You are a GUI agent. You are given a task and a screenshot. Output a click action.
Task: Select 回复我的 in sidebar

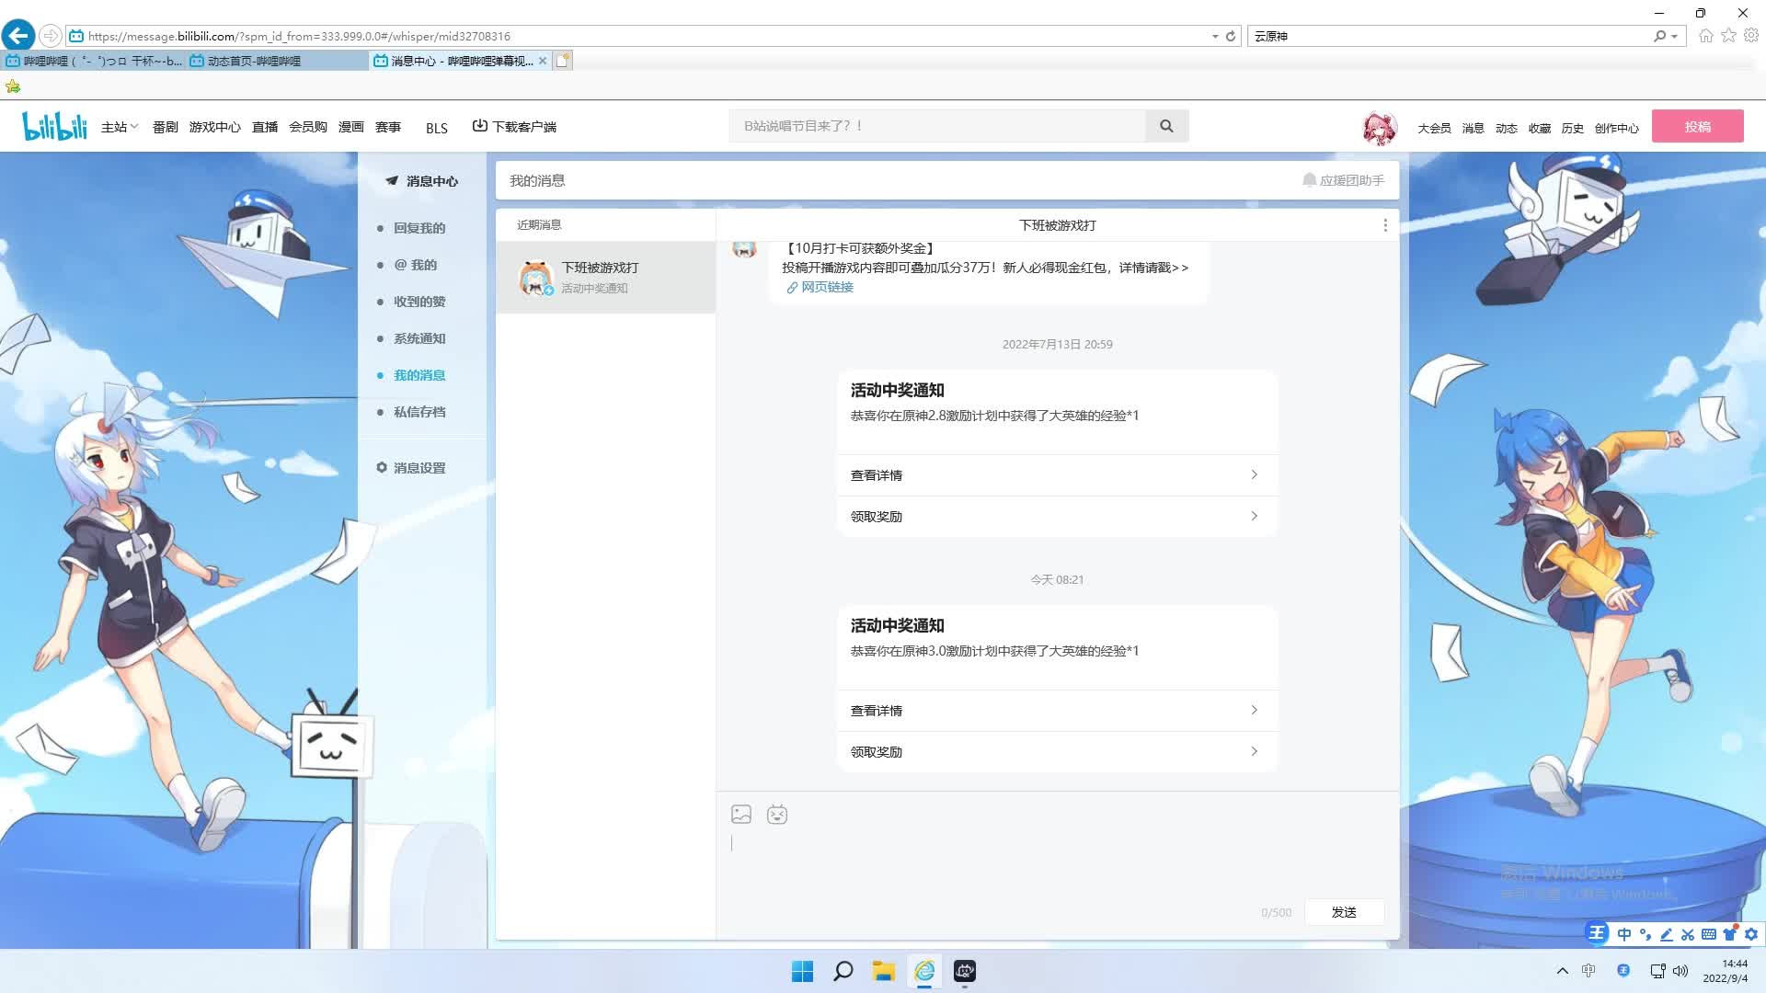tap(419, 228)
